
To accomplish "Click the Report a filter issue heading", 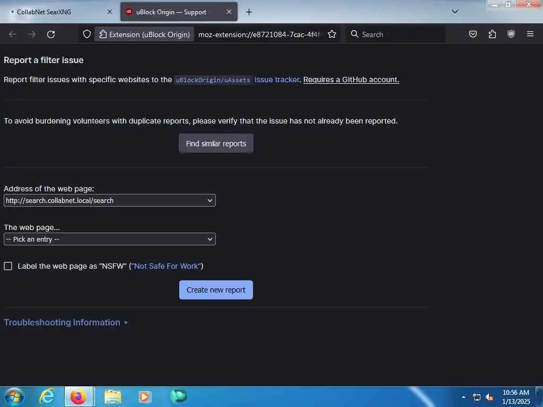I will coord(43,60).
